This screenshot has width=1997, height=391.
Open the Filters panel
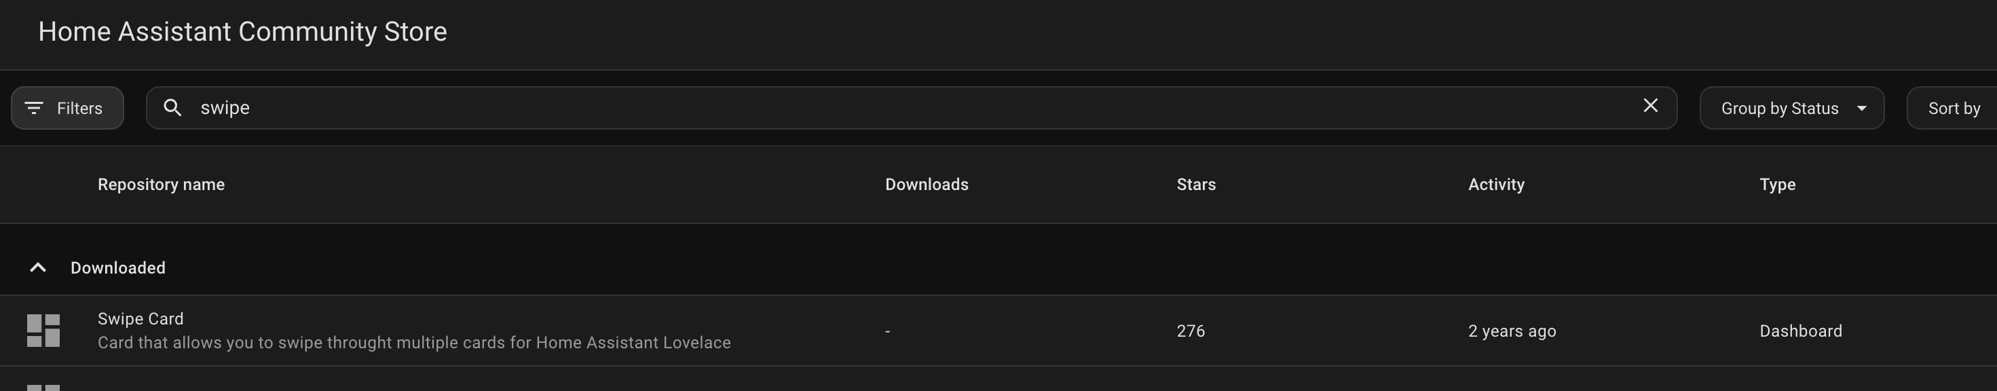(x=67, y=108)
